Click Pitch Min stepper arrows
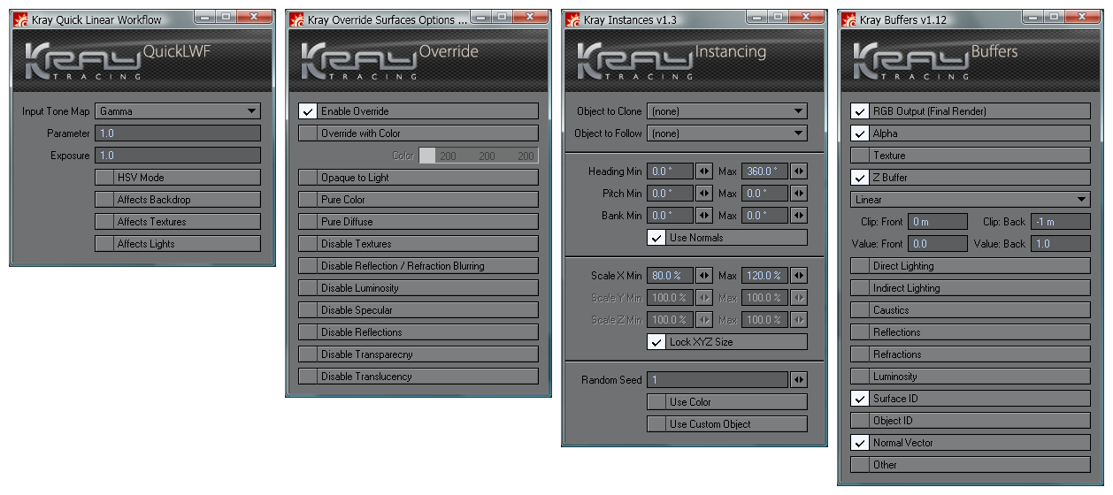Image resolution: width=1113 pixels, height=495 pixels. tap(704, 194)
